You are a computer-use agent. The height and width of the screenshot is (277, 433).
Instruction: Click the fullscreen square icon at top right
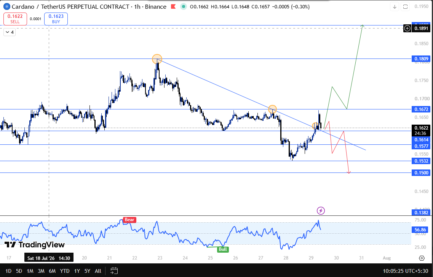[x=405, y=6]
